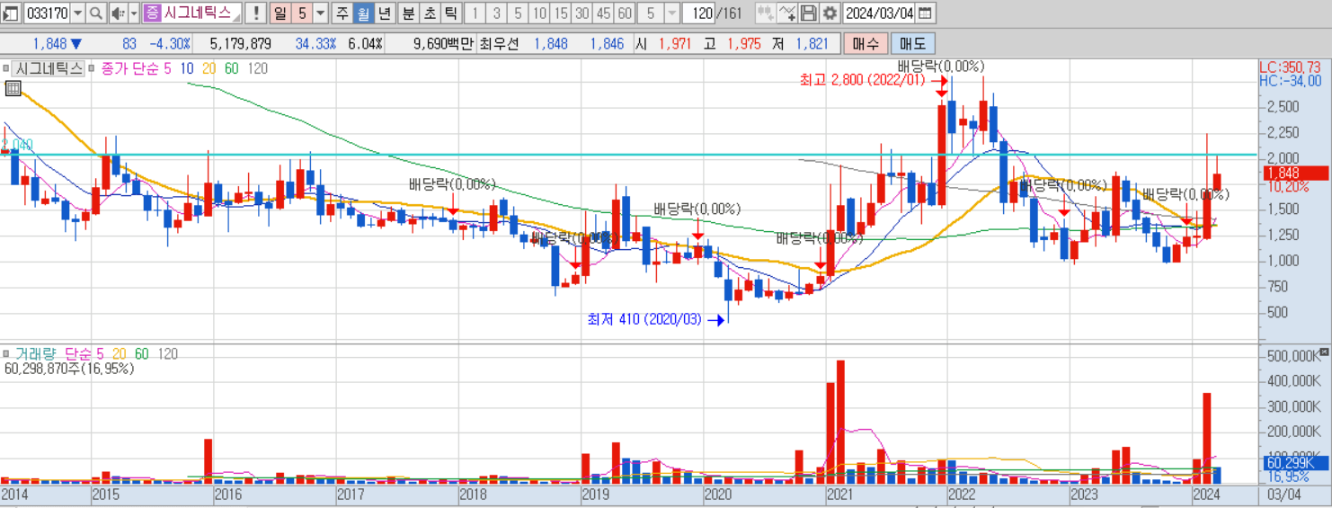Click candle count field showing 120

[697, 13]
